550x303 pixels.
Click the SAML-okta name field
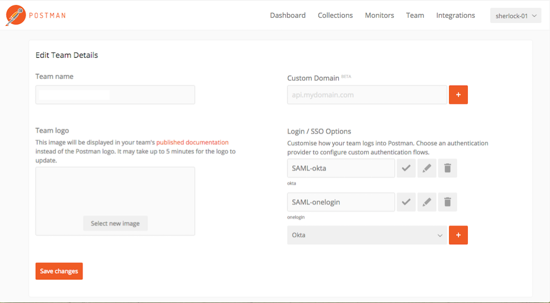(341, 168)
